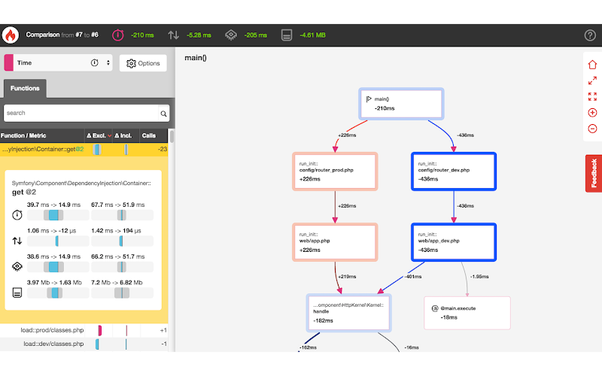This screenshot has width=602, height=376.
Task: Click the +219ms edge label
Action: tap(347, 277)
